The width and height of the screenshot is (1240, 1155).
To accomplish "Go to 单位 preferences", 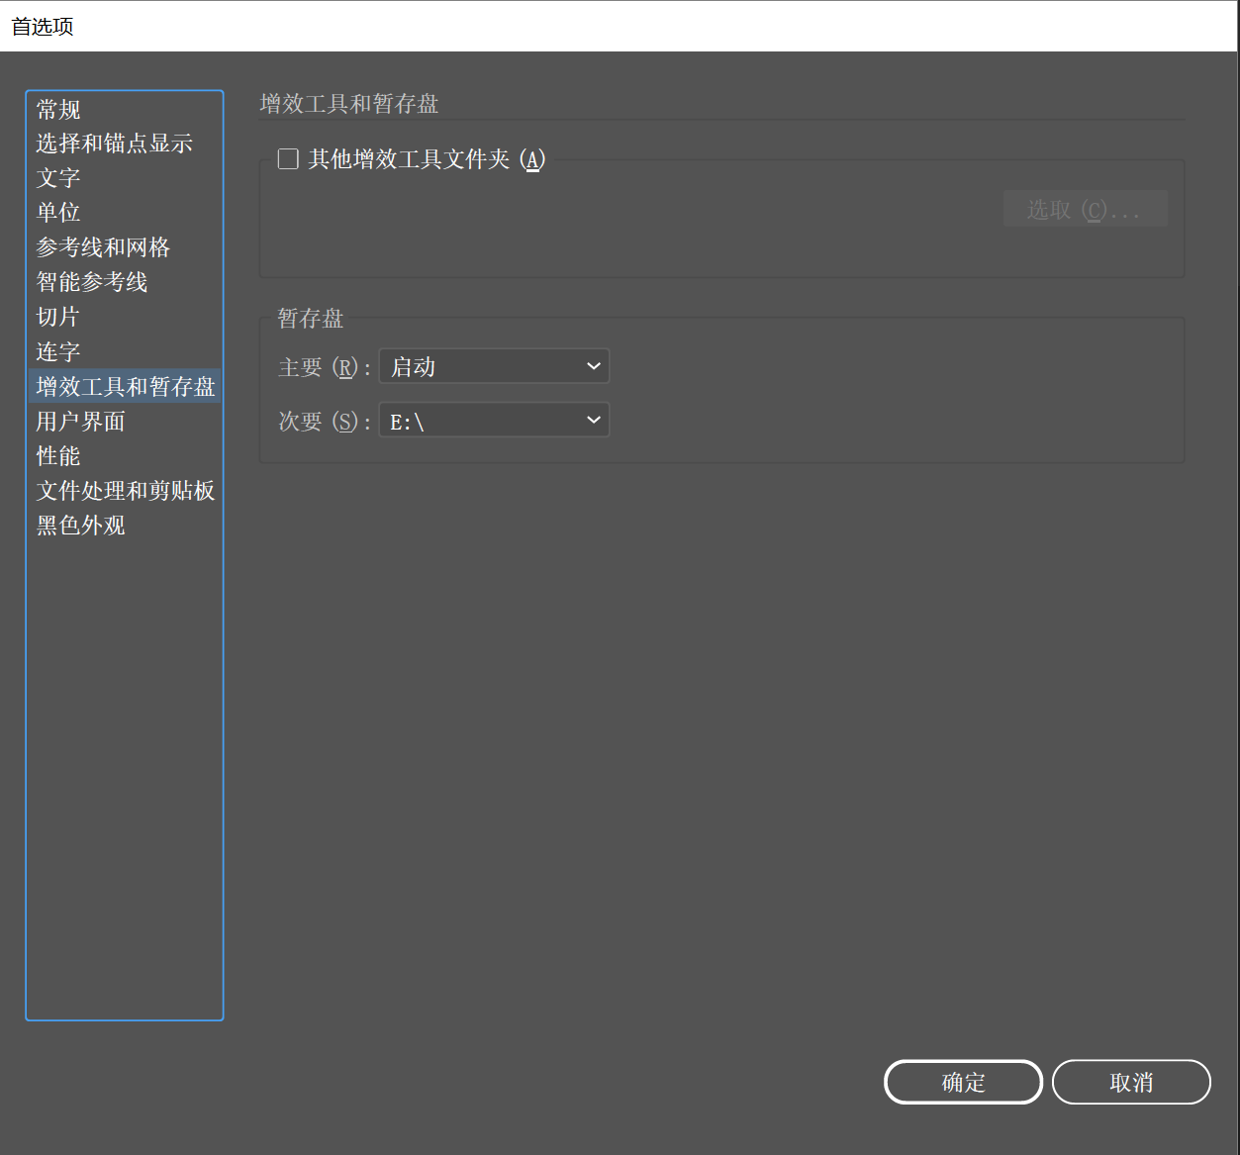I will (x=124, y=213).
